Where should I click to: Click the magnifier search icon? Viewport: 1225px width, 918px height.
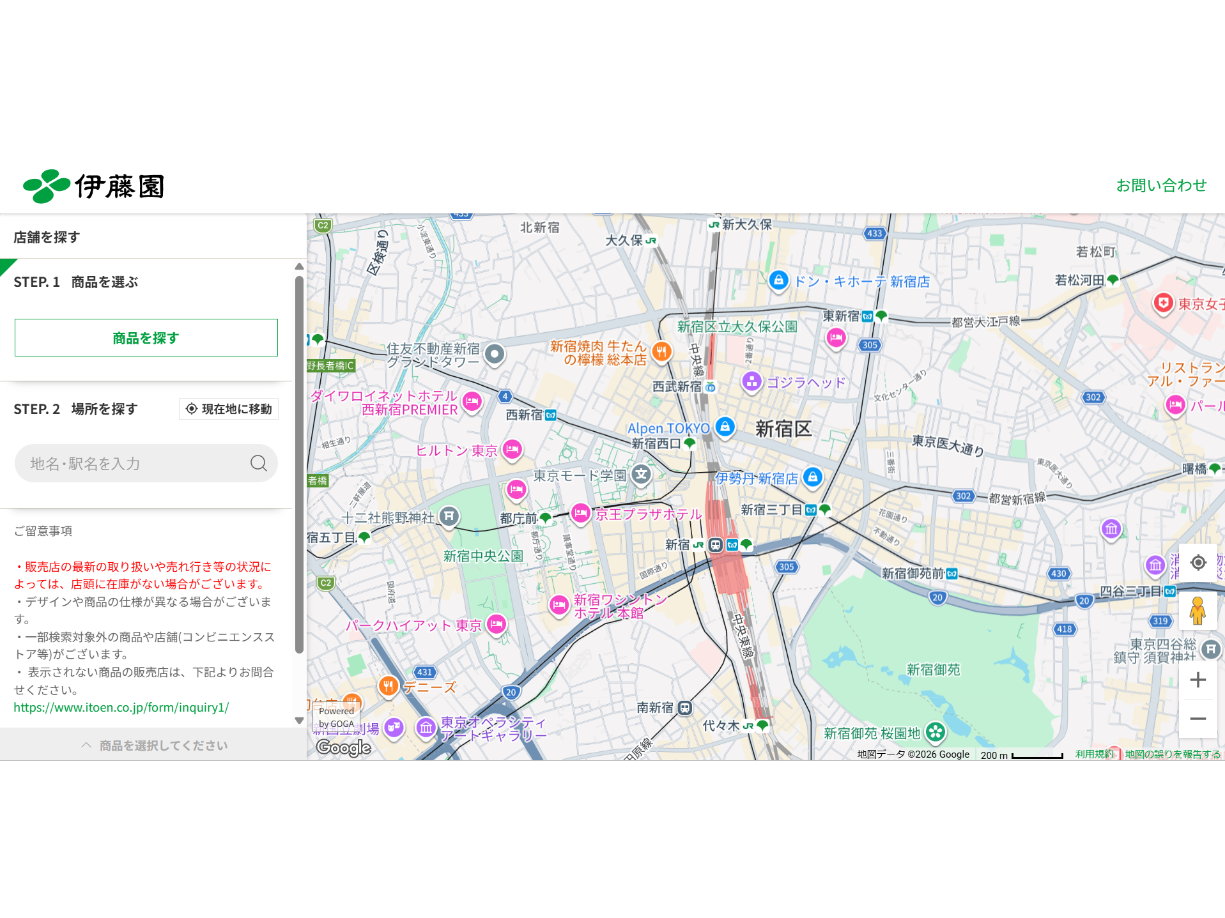pyautogui.click(x=259, y=463)
